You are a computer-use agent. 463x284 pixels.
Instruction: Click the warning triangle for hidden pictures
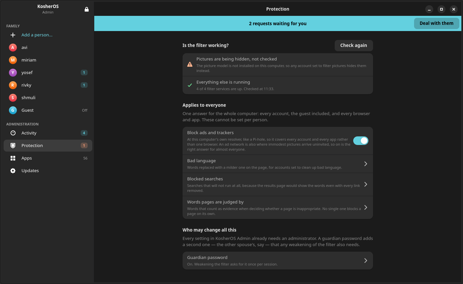[190, 64]
